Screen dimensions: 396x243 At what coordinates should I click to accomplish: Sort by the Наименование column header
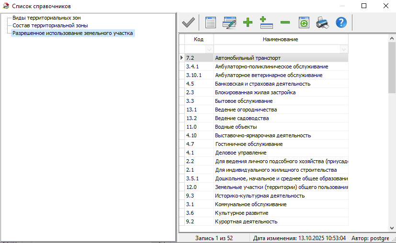coord(281,39)
